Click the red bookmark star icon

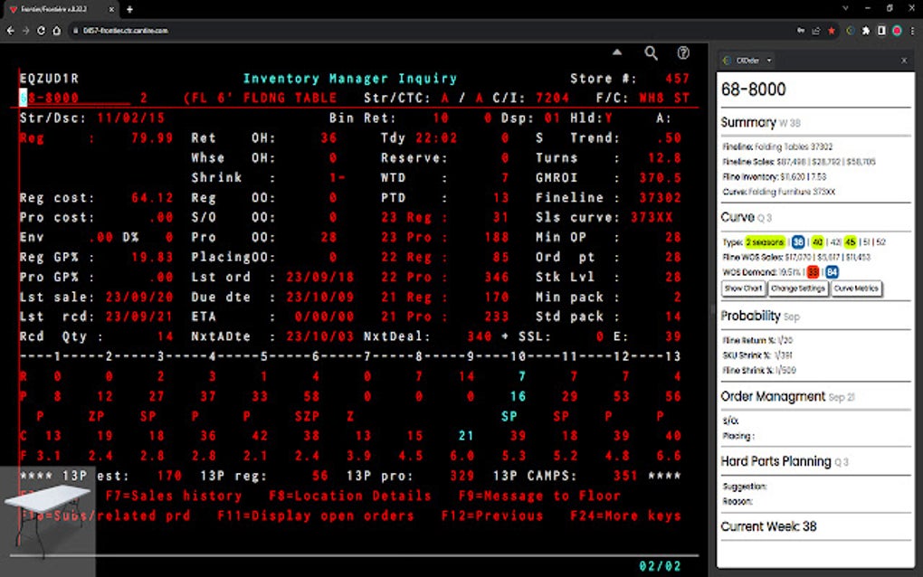[831, 30]
